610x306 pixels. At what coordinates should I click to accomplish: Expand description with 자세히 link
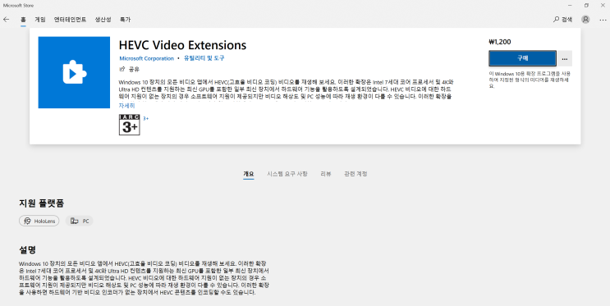126,105
